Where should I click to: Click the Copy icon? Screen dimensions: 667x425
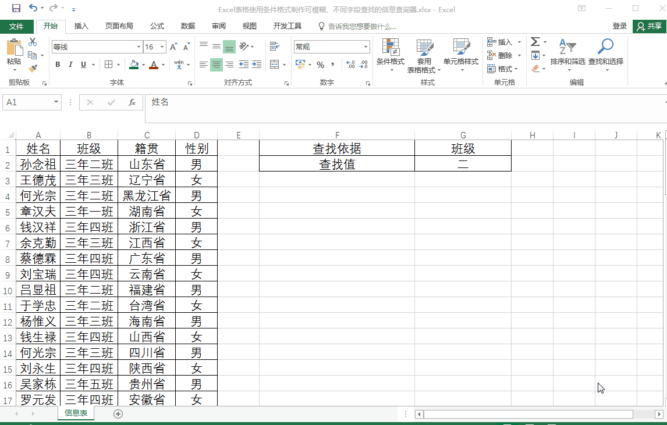point(32,55)
